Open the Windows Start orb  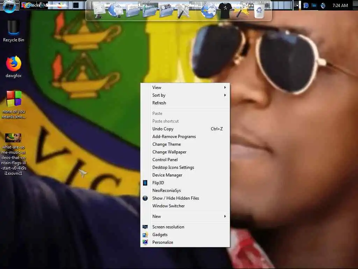pyautogui.click(x=9, y=6)
